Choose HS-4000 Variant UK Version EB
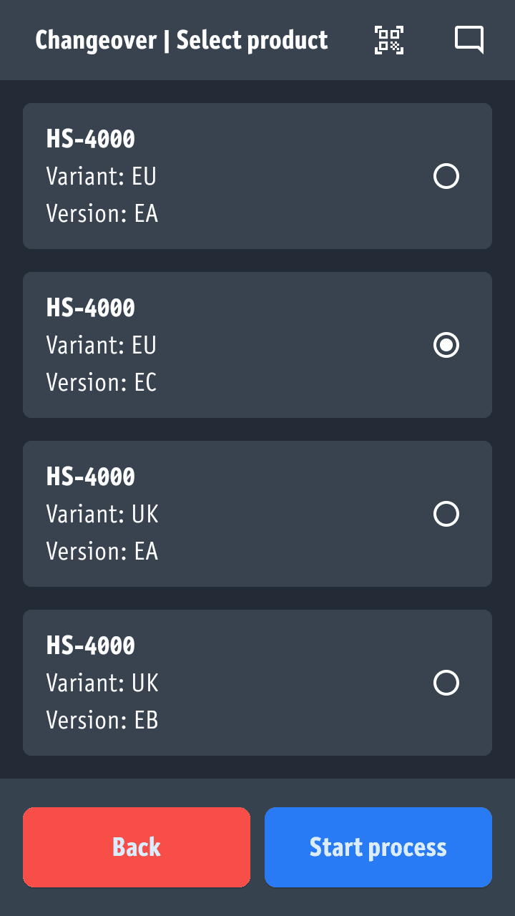The image size is (515, 916). (446, 683)
